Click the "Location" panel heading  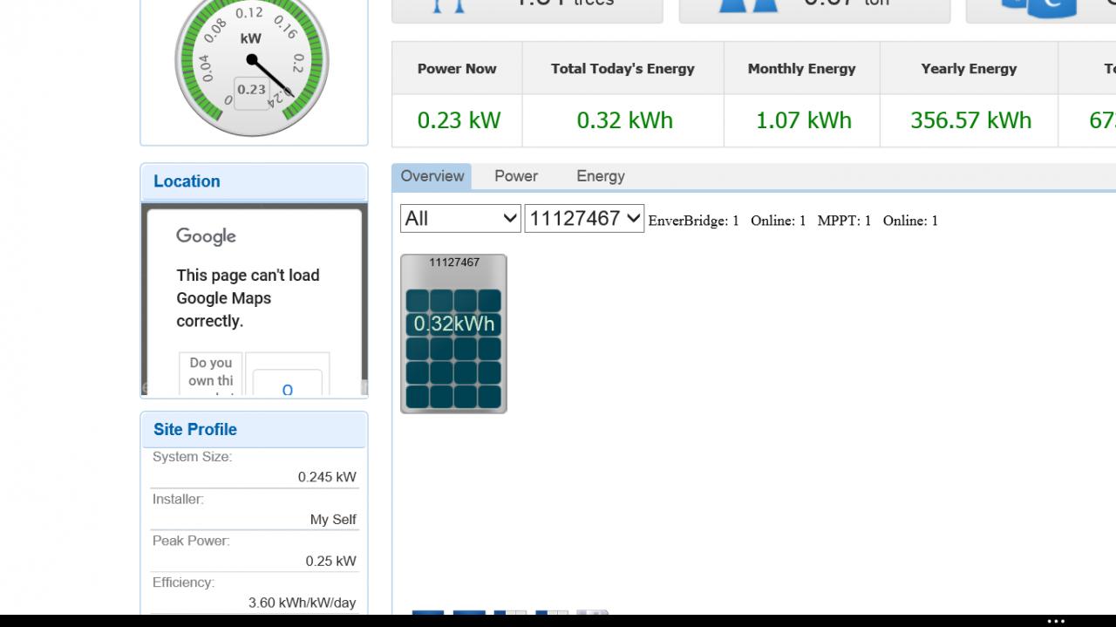[187, 181]
